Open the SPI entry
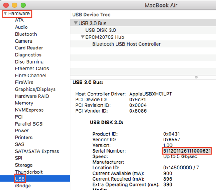Image resolution: width=216 pixels, height=190 pixels. click(18, 158)
